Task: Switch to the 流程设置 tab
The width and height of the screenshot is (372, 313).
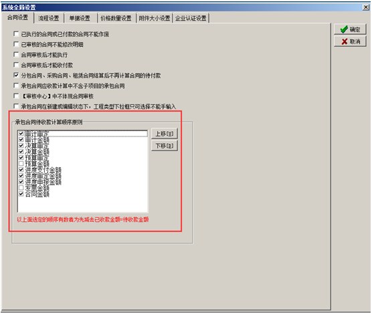Action: pyautogui.click(x=49, y=18)
